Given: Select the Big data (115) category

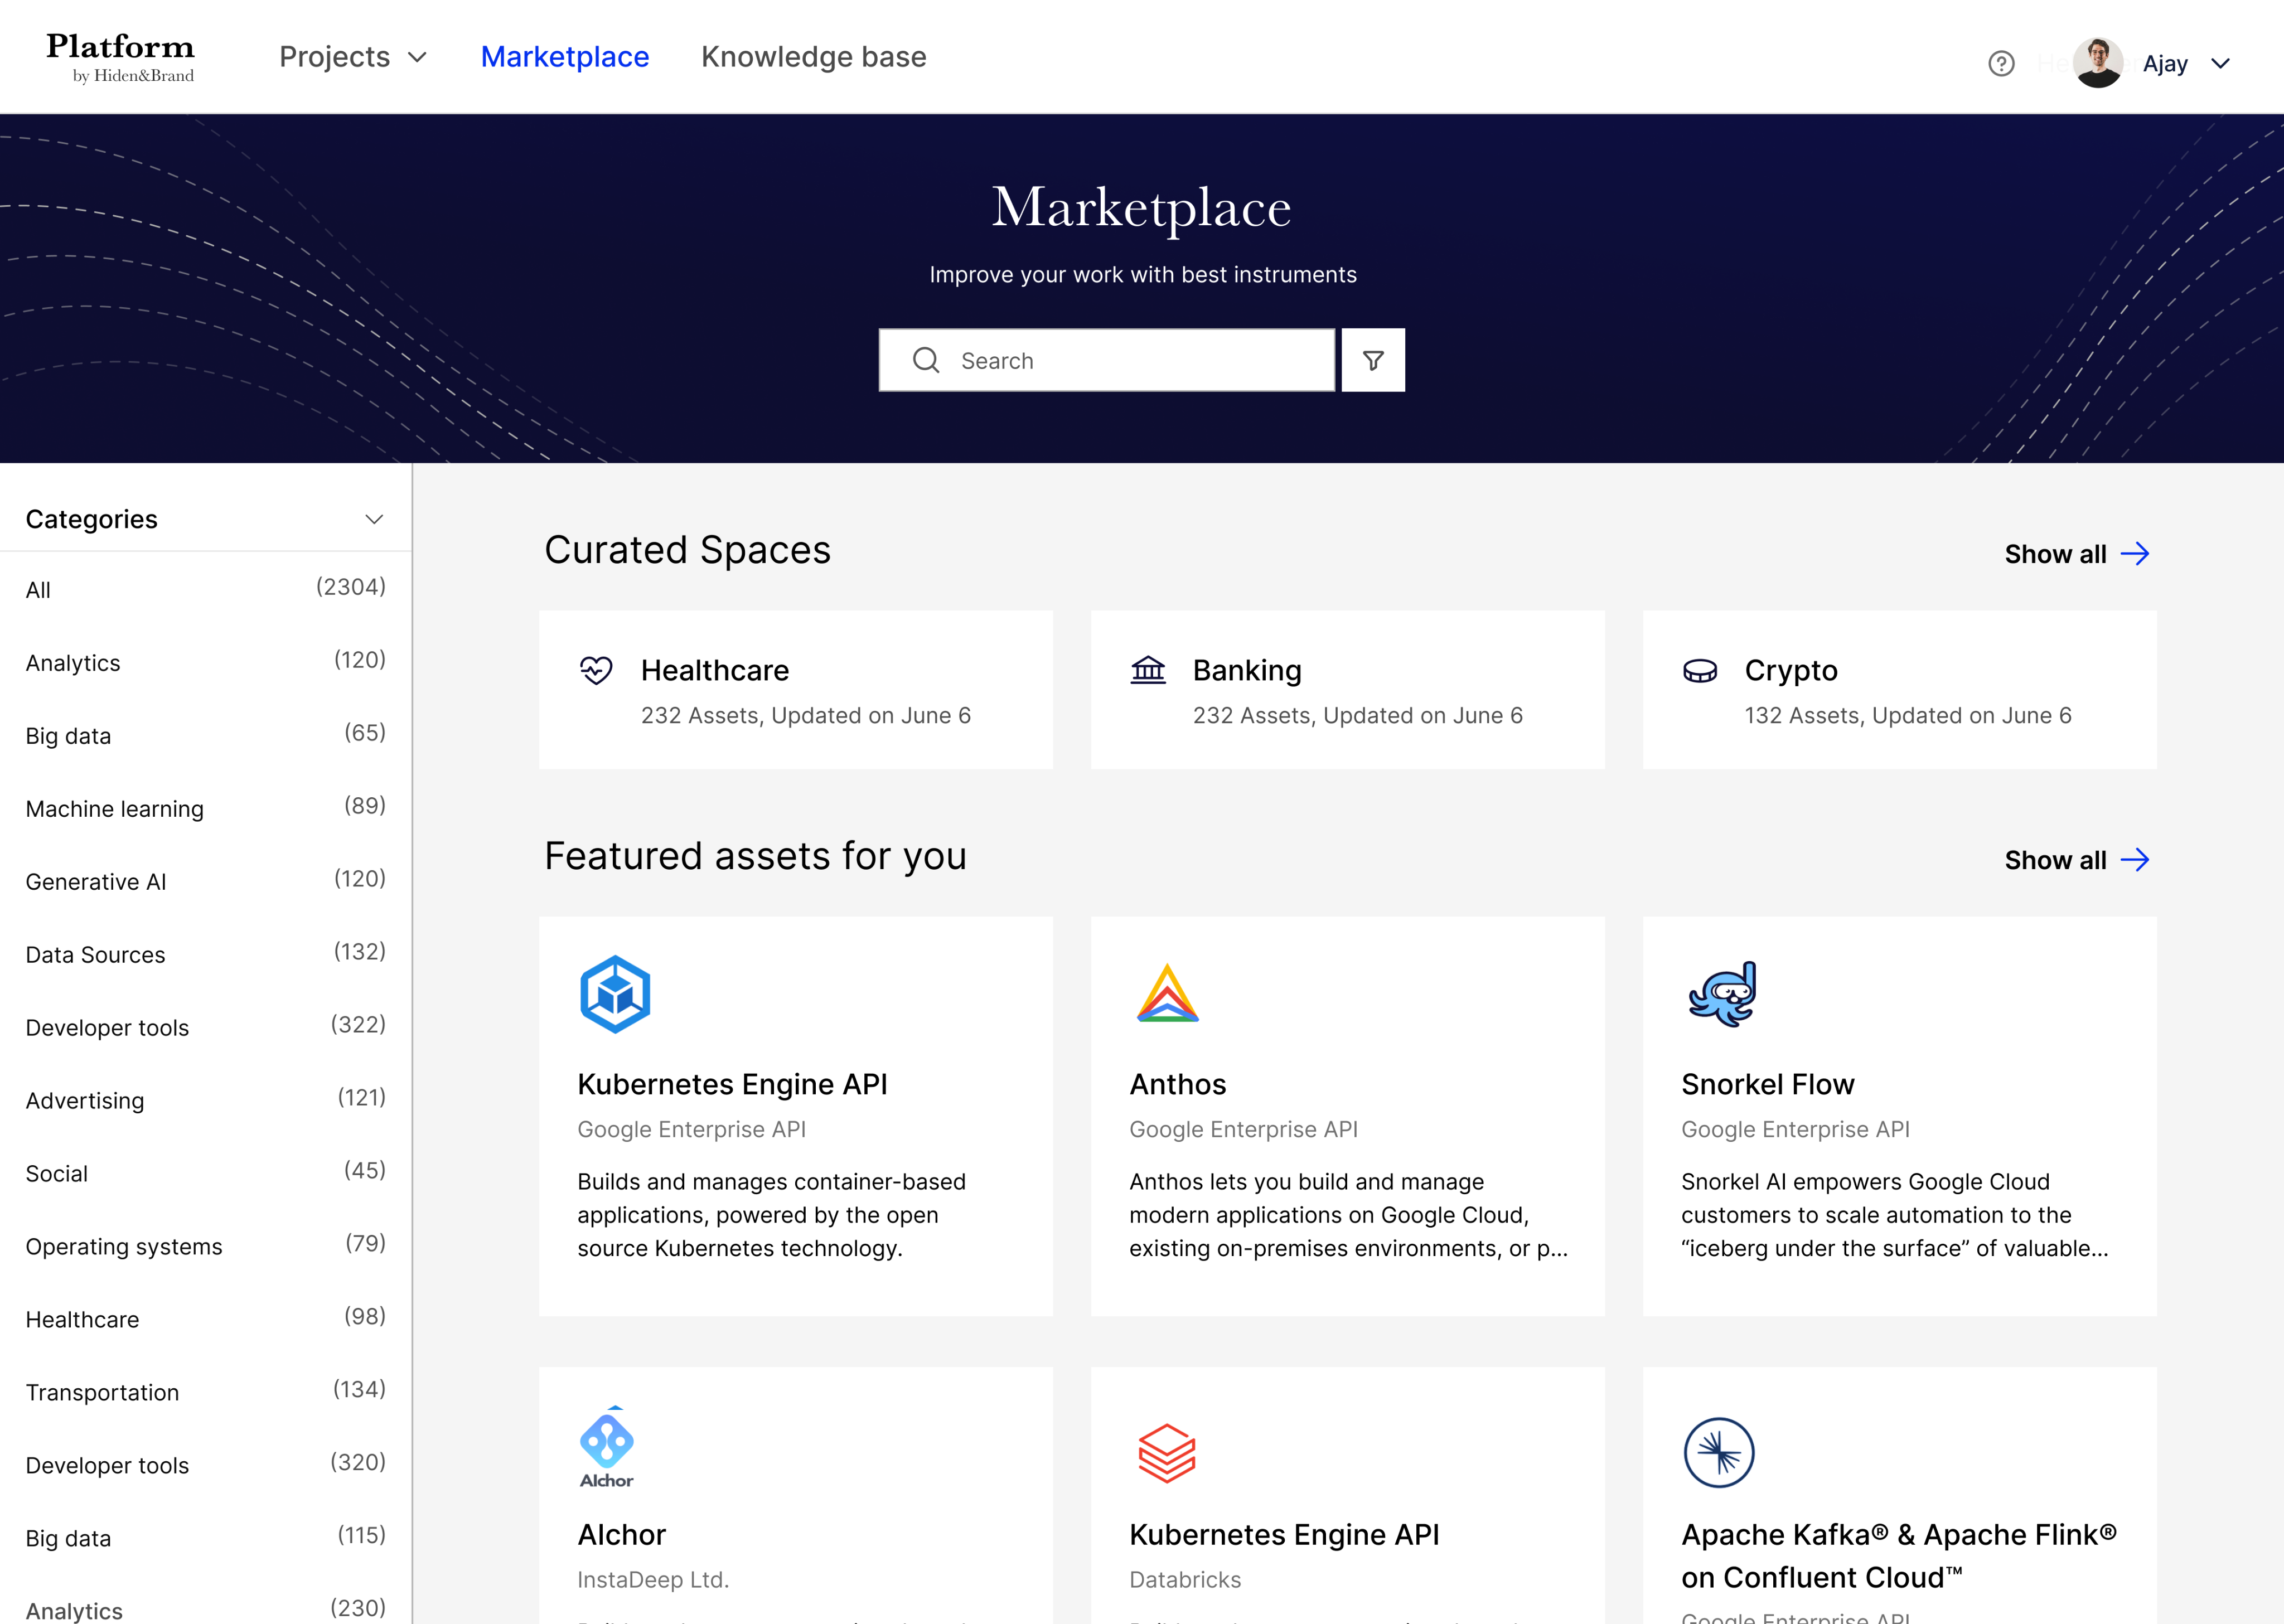Looking at the screenshot, I should (x=206, y=1538).
